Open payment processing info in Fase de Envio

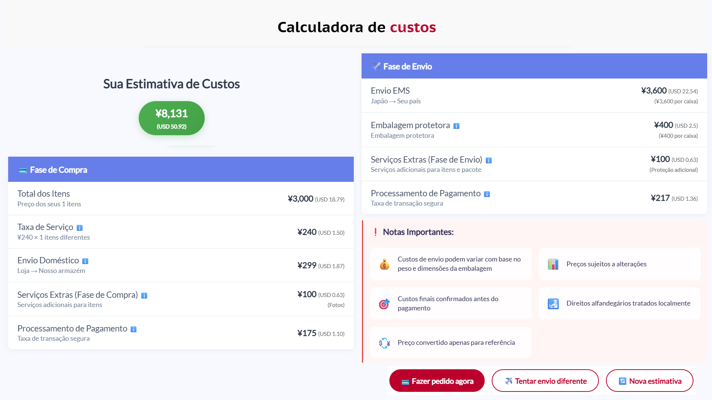pos(487,194)
